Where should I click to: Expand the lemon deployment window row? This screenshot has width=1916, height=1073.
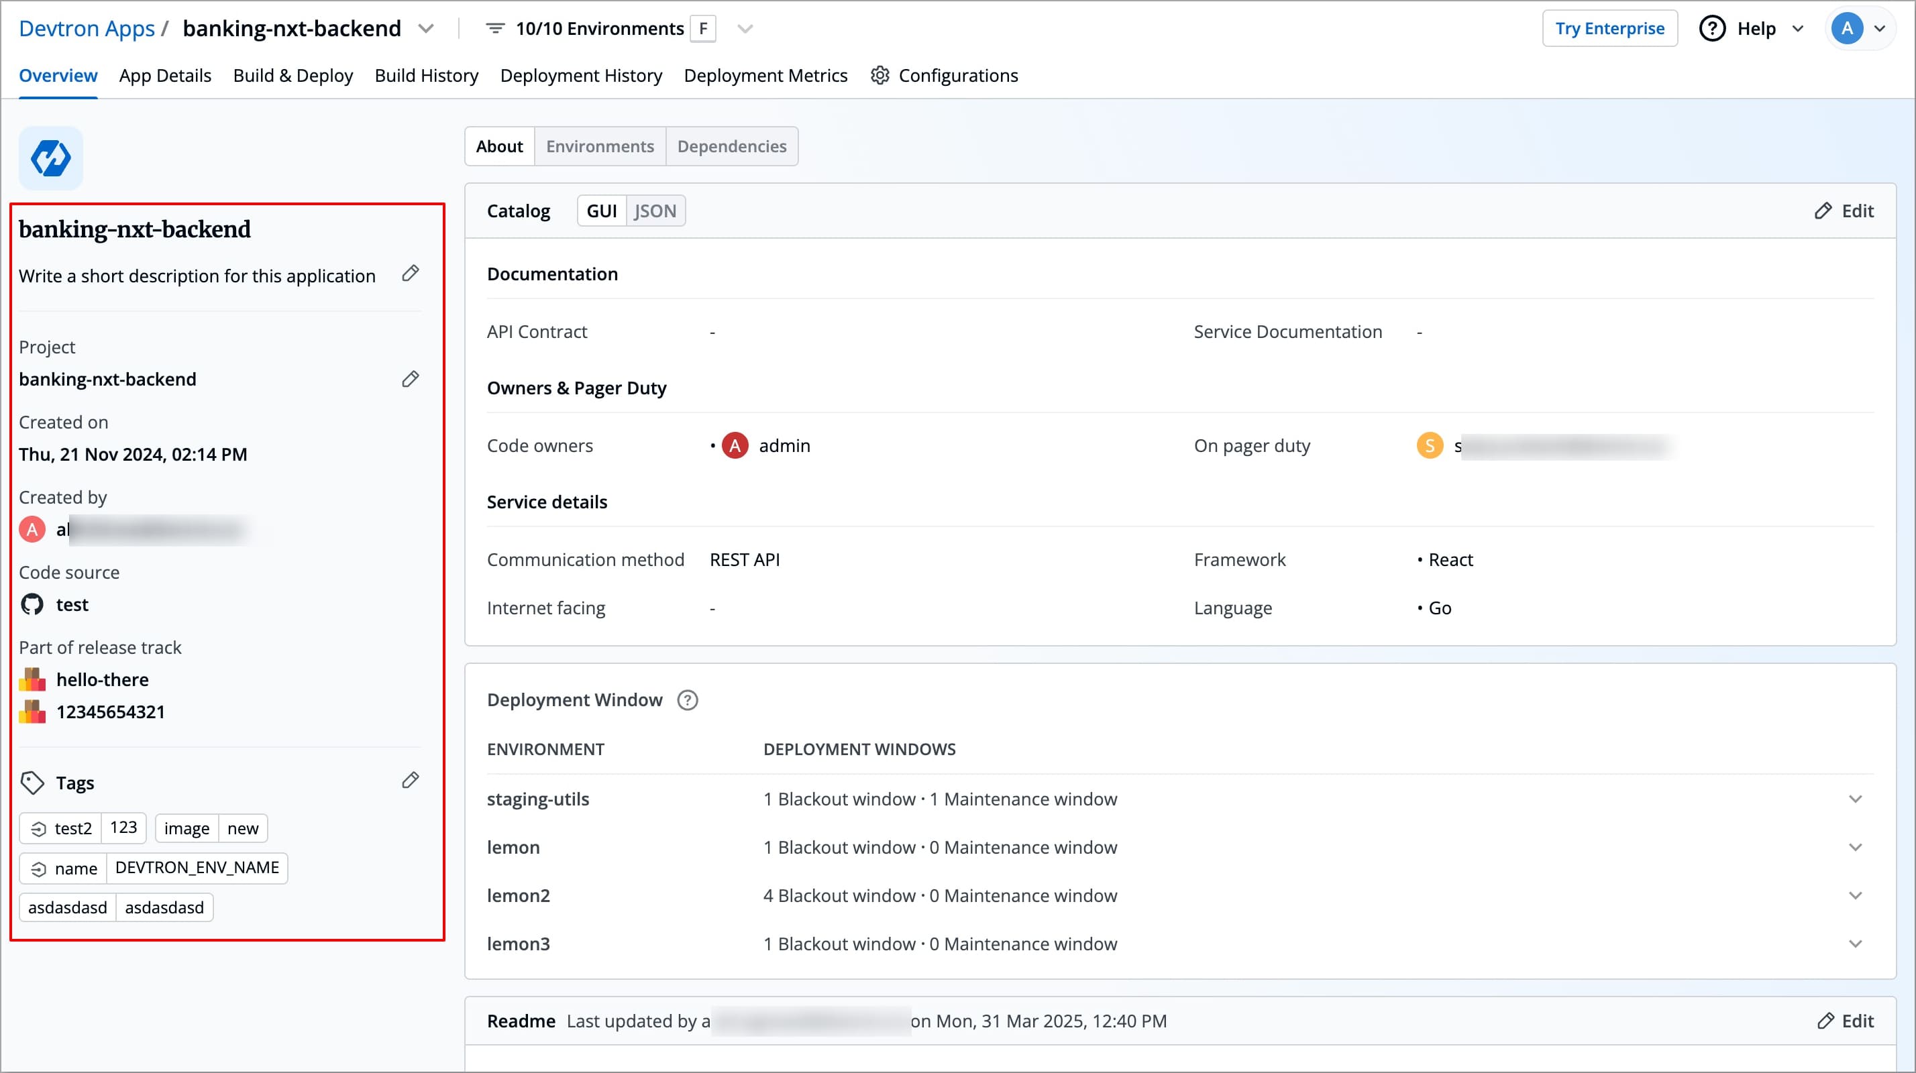pos(1856,848)
